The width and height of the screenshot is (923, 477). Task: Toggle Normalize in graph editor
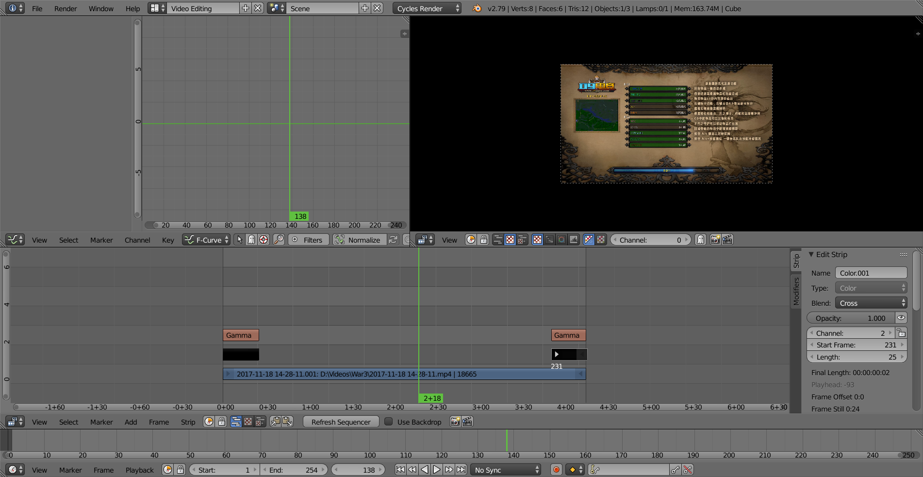360,240
